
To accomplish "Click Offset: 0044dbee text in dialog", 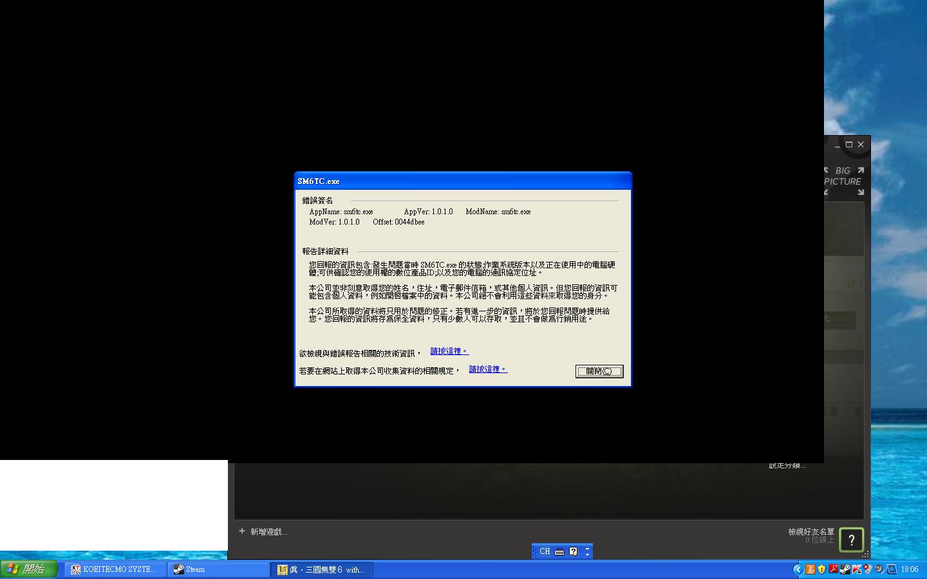I will [398, 222].
